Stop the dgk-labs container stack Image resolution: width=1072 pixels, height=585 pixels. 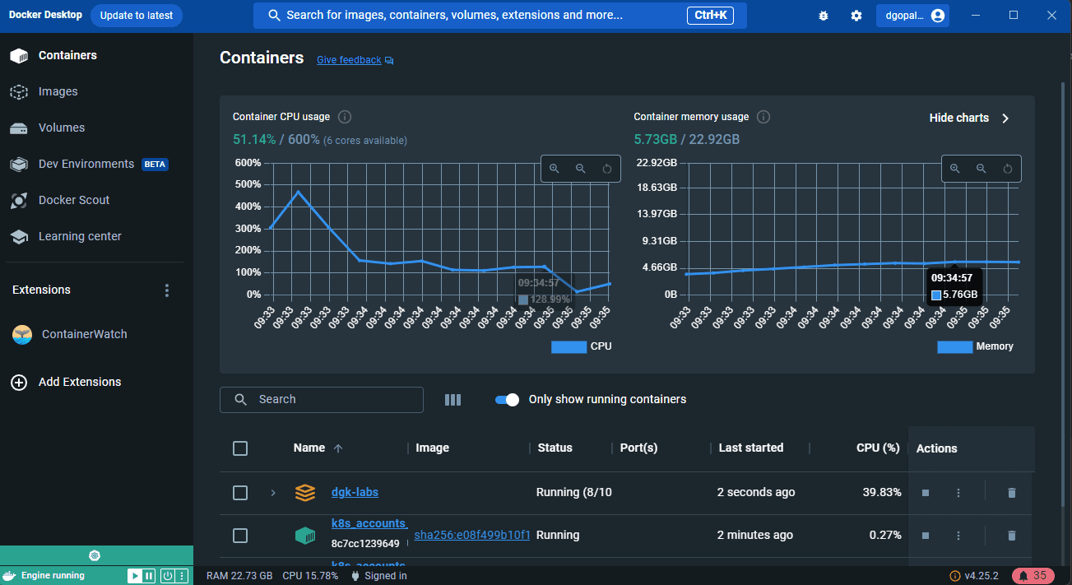click(x=926, y=493)
